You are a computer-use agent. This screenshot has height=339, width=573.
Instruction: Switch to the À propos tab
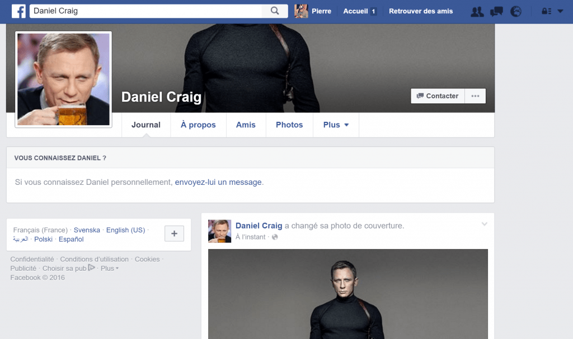[198, 125]
